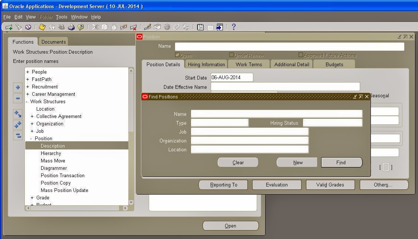
Task: Click into the Organization field of Find Positions
Action: [x=249, y=141]
